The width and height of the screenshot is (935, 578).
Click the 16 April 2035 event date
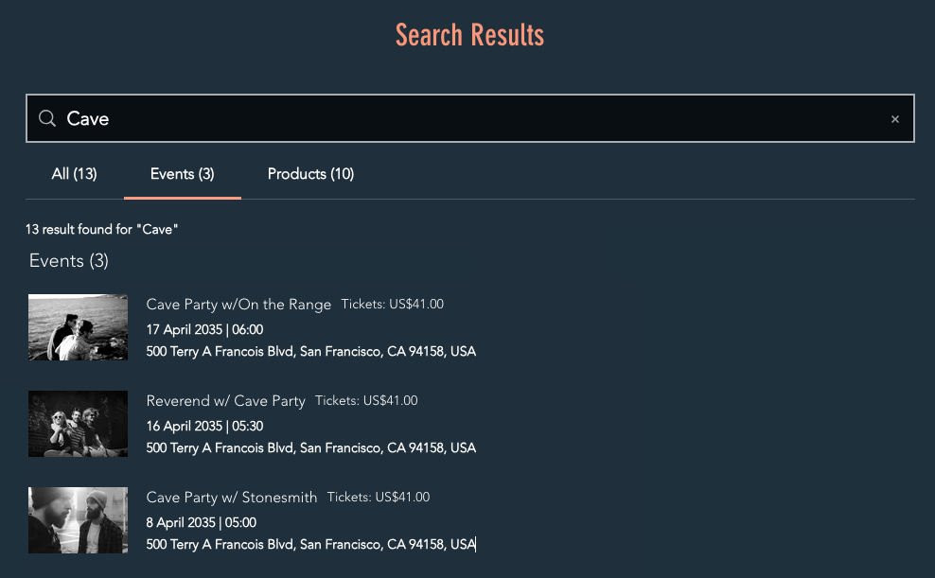tap(204, 427)
